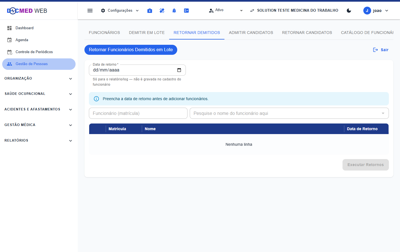Click the Agenda calendar icon
This screenshot has height=252, width=400.
tap(9, 40)
